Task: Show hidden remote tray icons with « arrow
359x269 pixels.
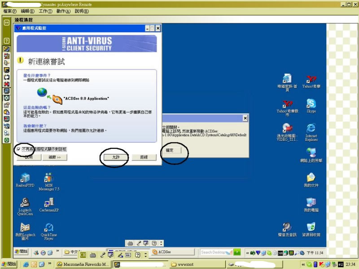Action: point(247,253)
